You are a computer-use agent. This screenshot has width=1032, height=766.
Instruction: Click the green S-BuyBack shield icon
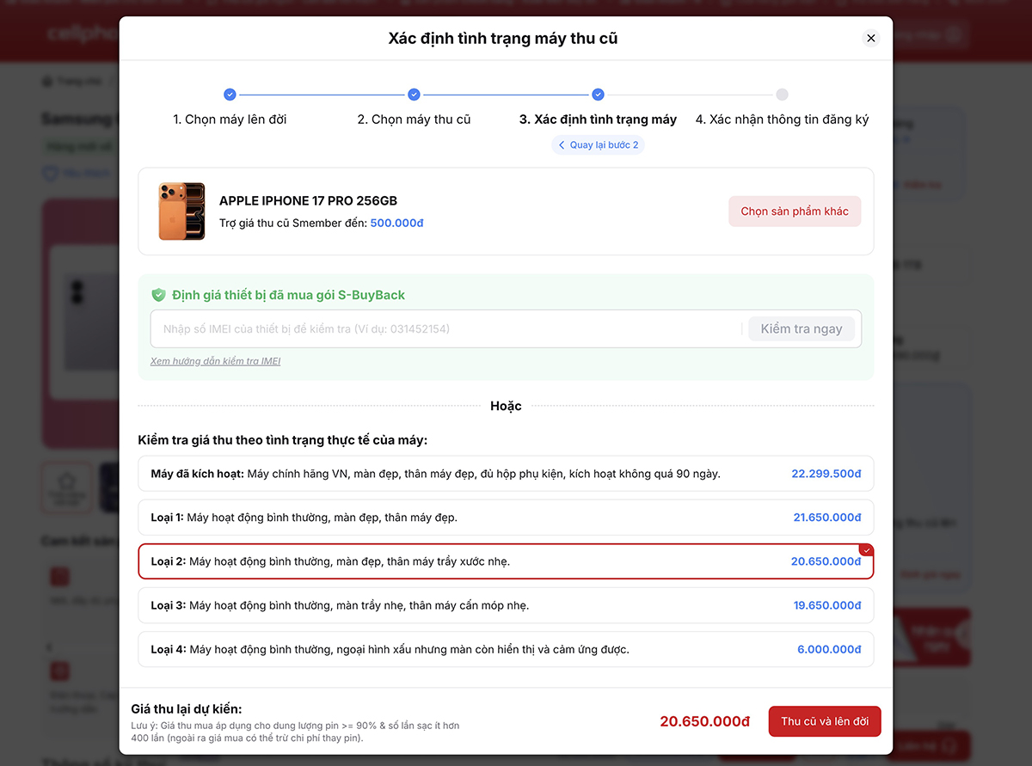pos(158,295)
